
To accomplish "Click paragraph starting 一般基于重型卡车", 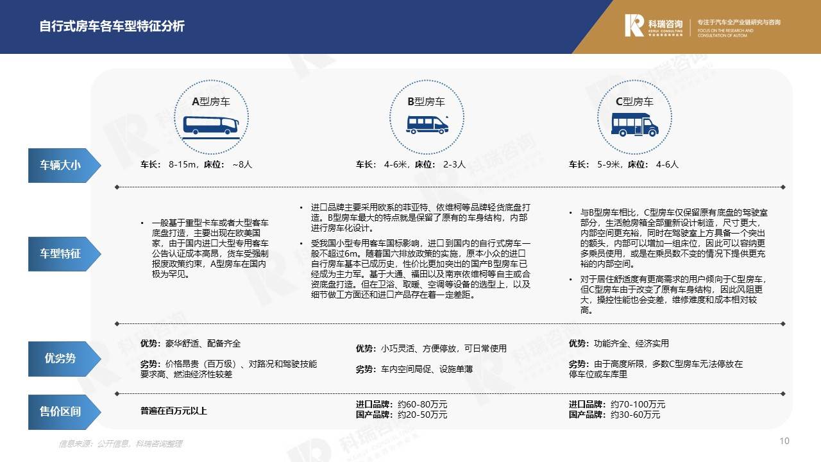I will (210, 248).
